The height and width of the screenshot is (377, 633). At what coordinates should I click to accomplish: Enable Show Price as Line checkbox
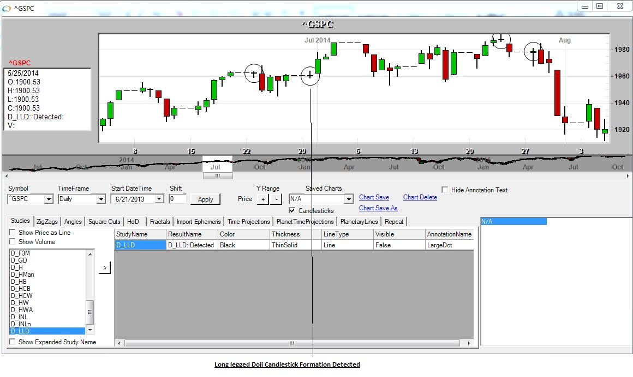(13, 233)
